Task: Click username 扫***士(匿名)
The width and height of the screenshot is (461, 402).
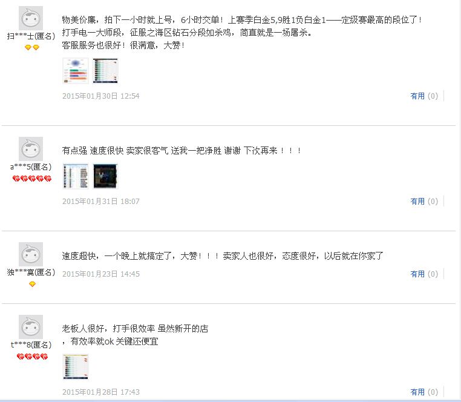Action: click(31, 36)
